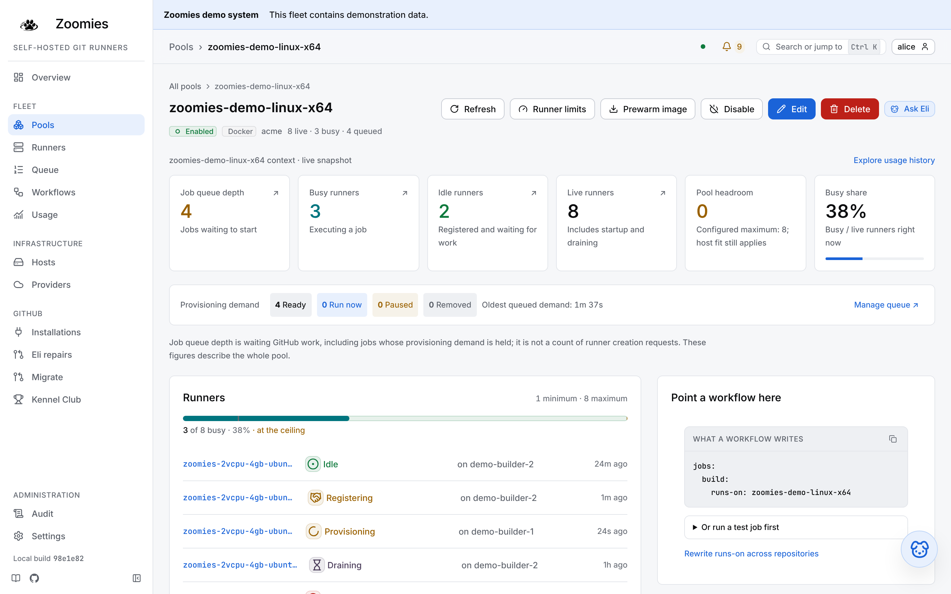This screenshot has width=951, height=594.
Task: Edit the pool
Action: [792, 109]
